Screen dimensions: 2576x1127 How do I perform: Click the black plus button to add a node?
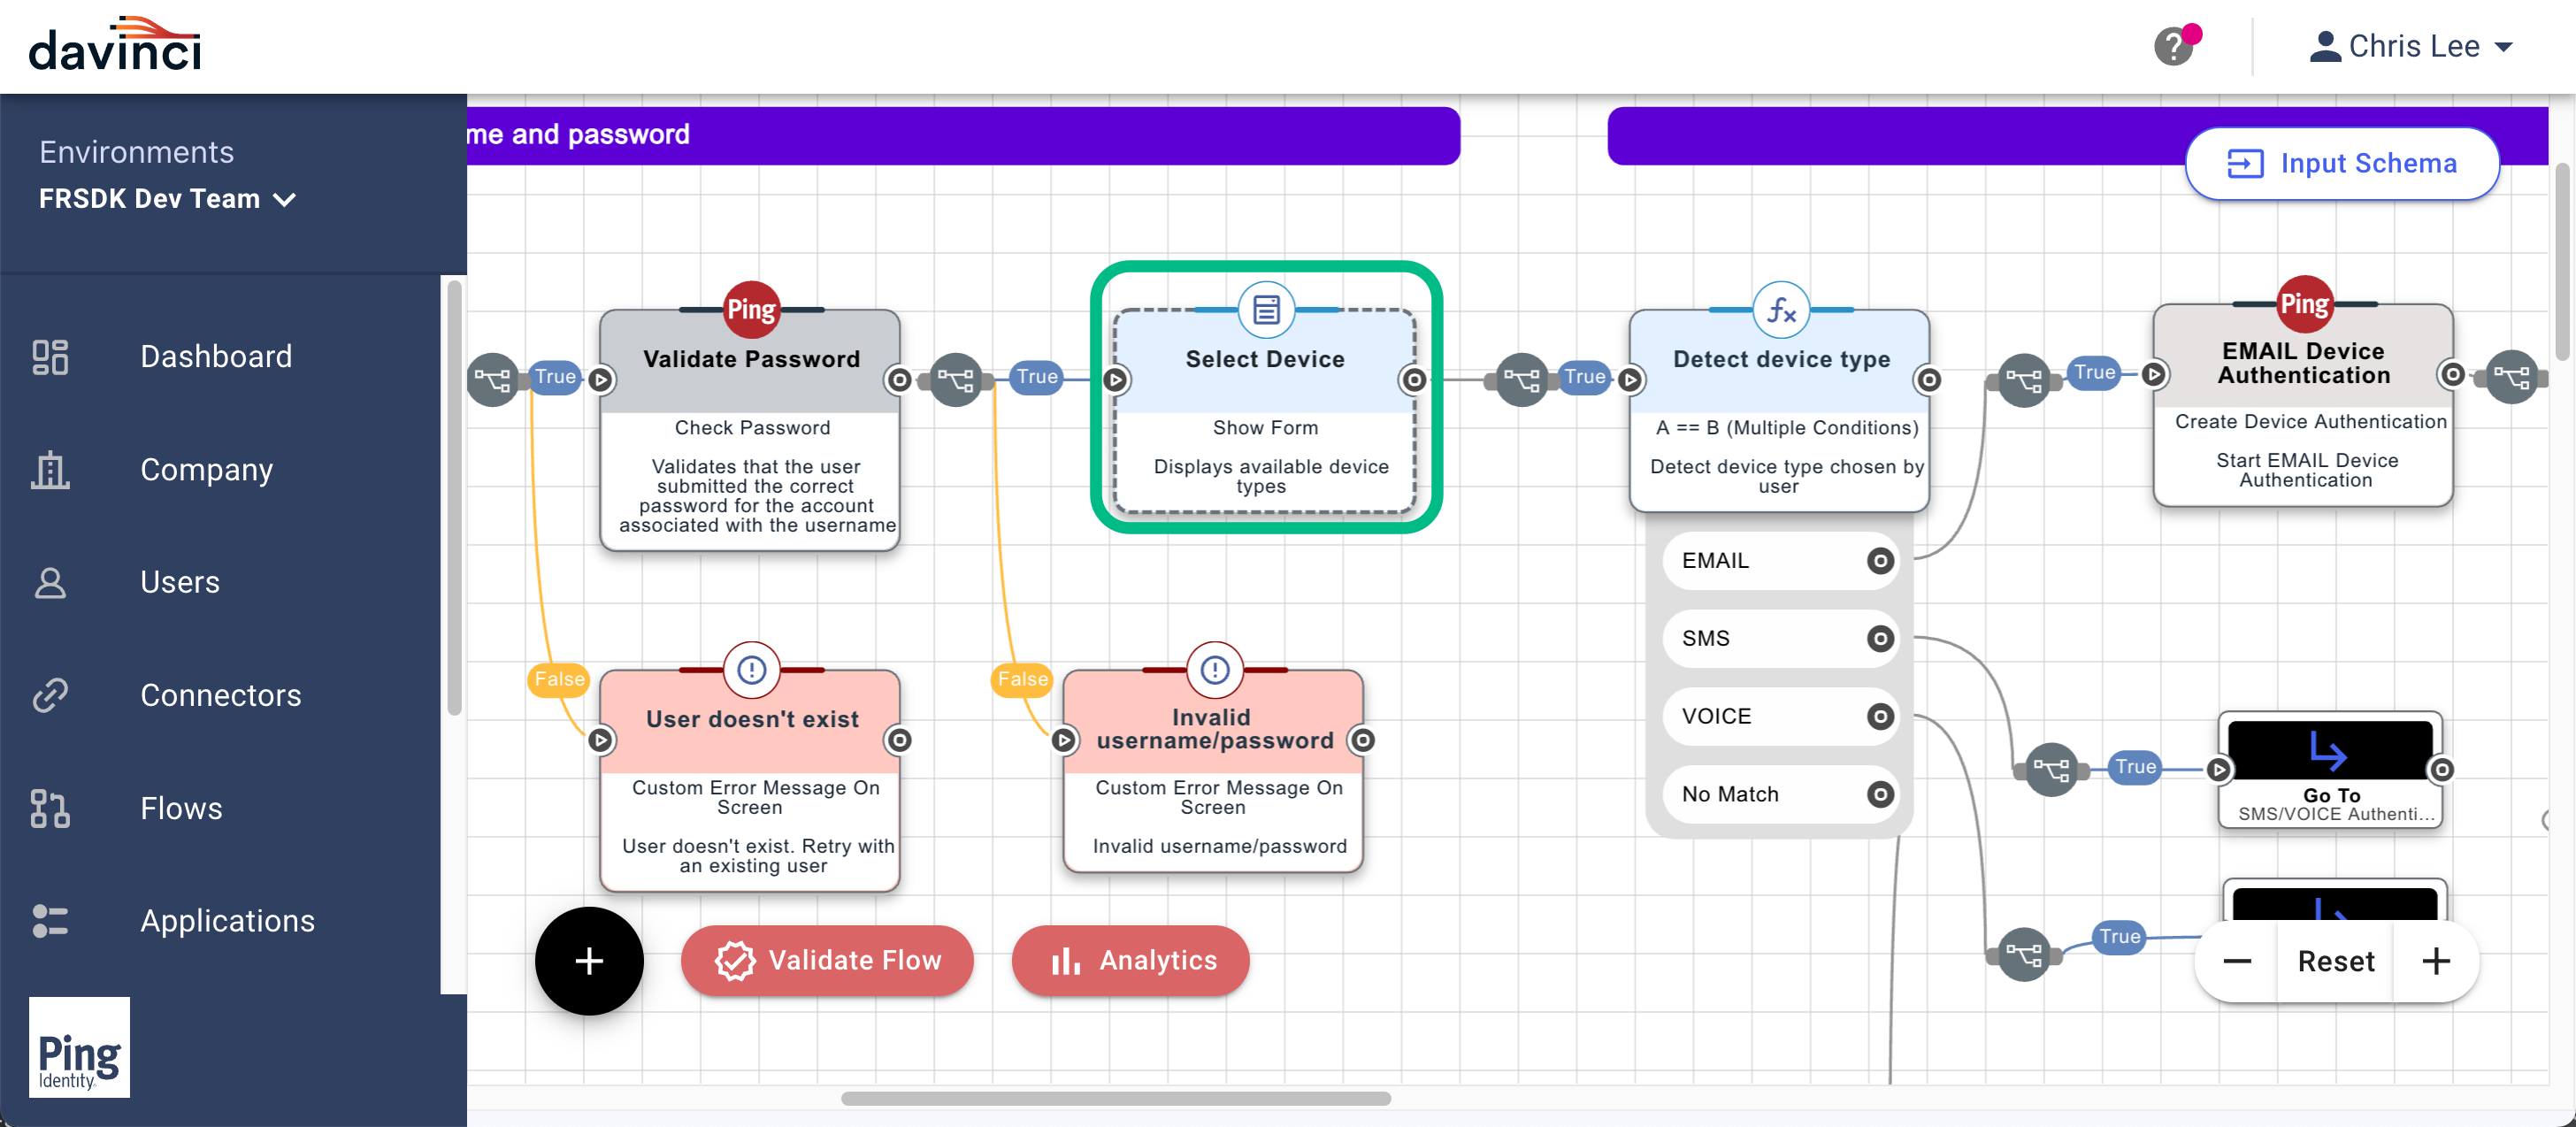click(x=589, y=960)
